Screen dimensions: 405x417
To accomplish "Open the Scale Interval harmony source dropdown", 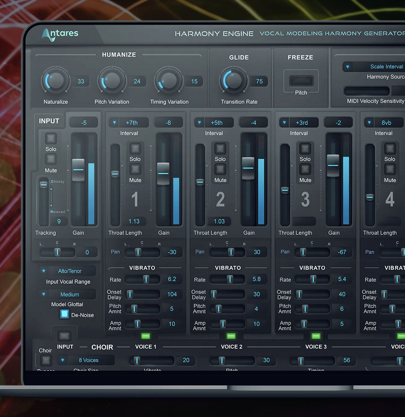I will point(374,67).
